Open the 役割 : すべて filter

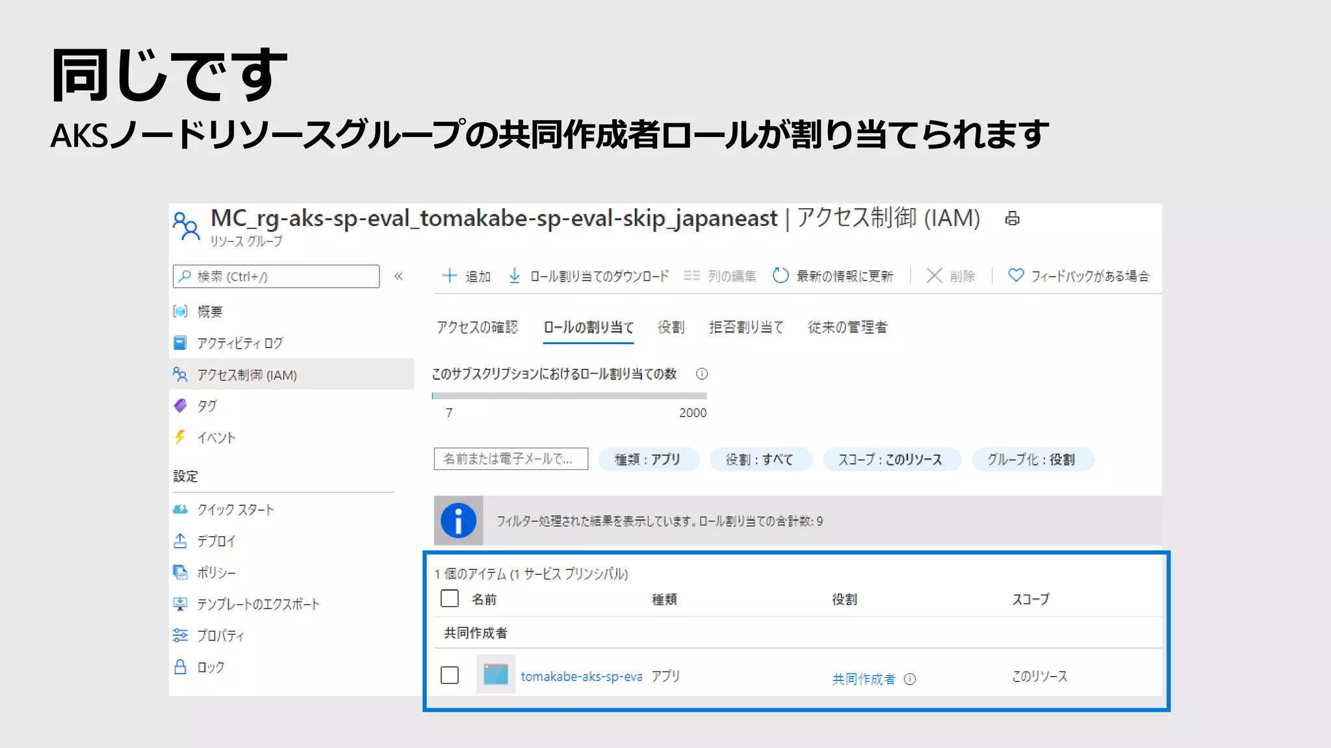click(x=761, y=460)
